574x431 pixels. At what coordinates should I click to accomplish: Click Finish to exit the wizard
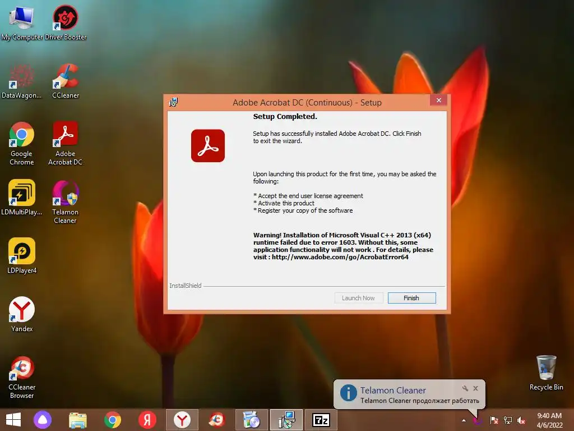412,298
